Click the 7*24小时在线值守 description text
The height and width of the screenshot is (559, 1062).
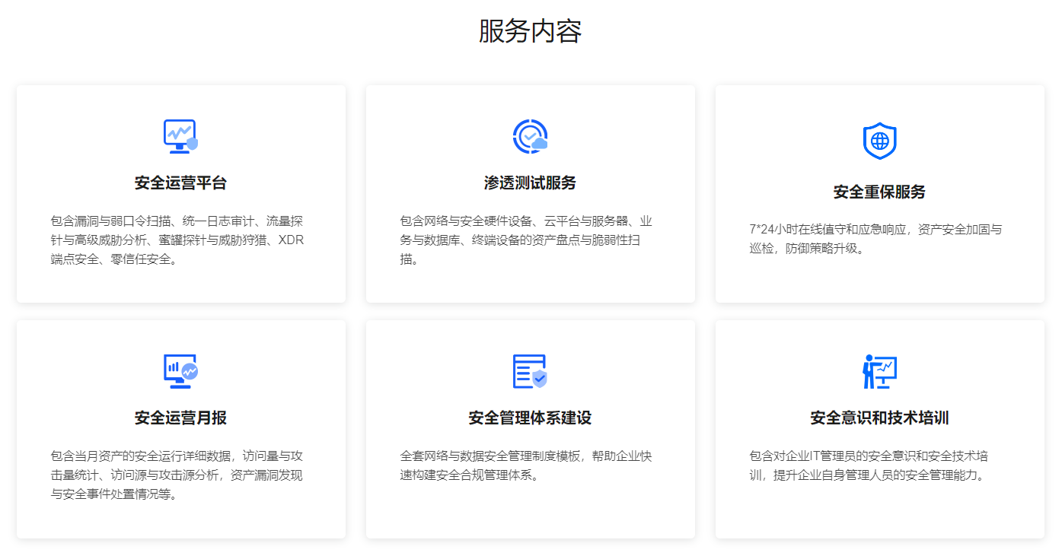(x=875, y=230)
